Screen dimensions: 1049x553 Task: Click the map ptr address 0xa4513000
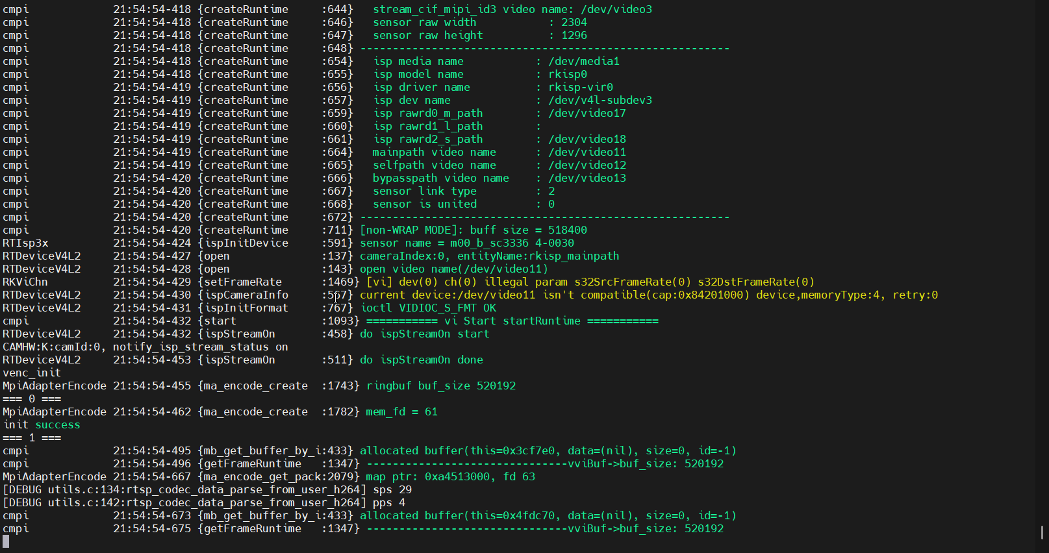(457, 477)
